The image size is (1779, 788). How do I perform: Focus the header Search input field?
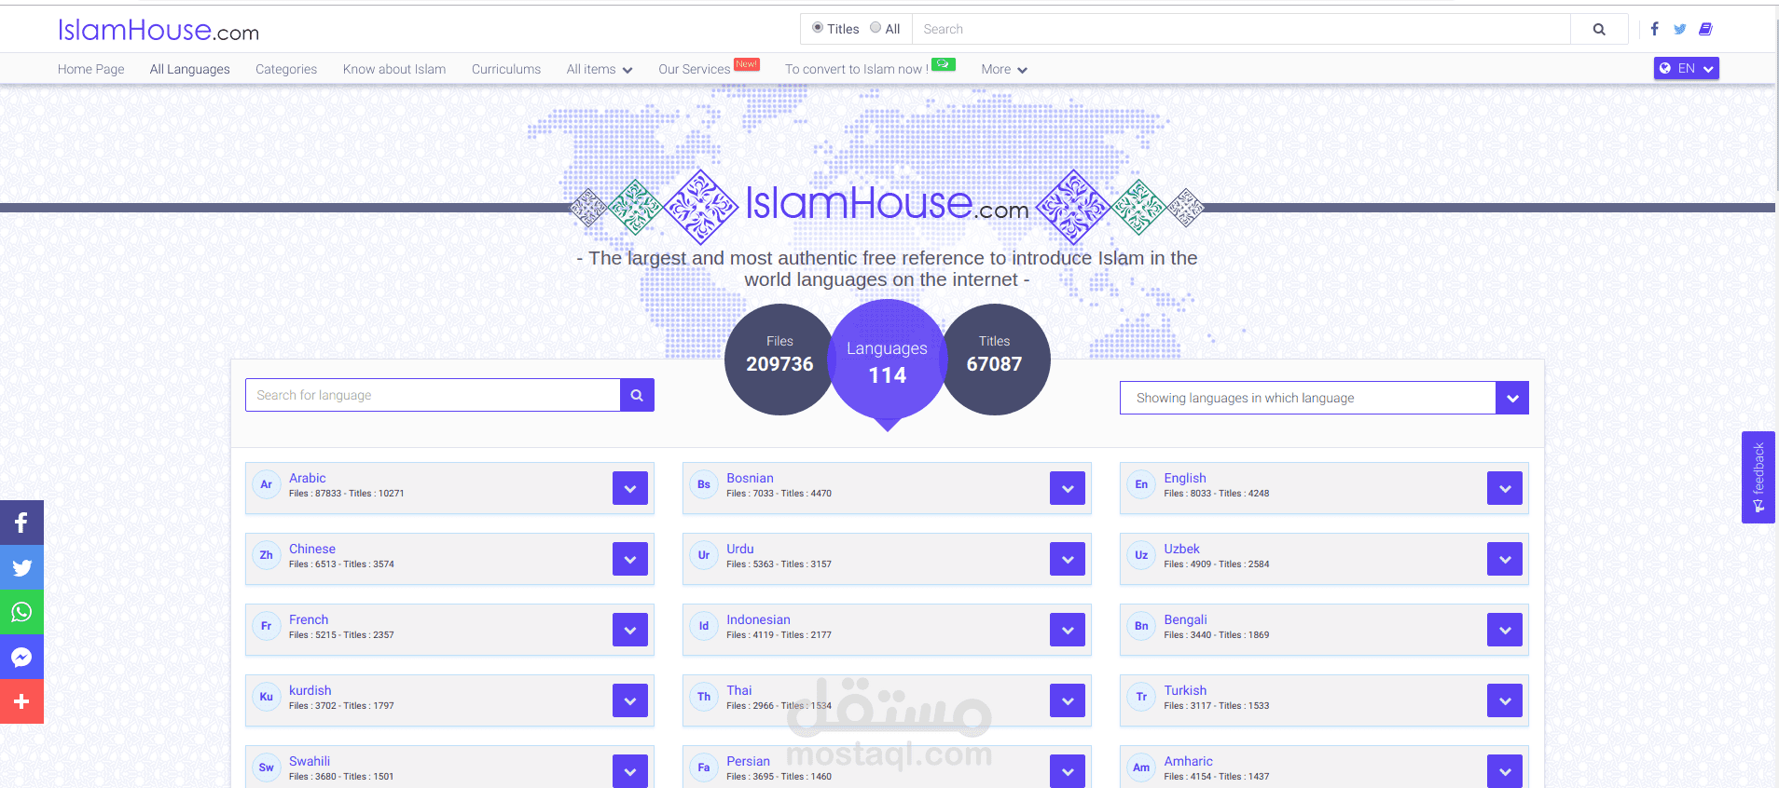[x=1241, y=29]
